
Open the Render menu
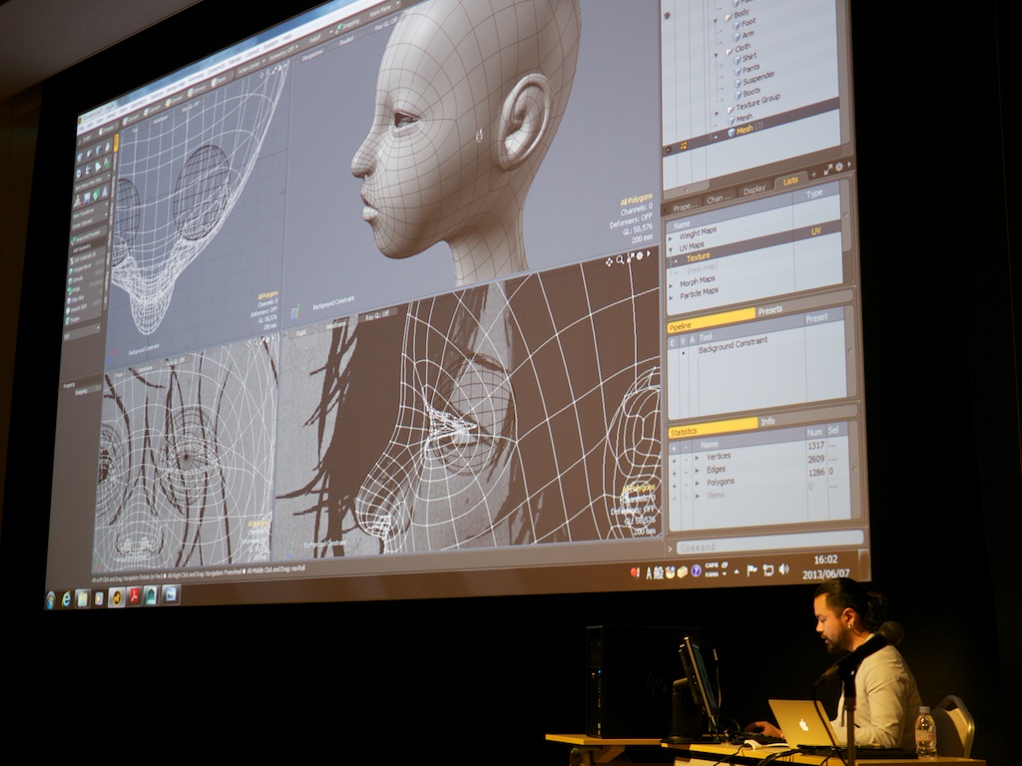click(235, 60)
